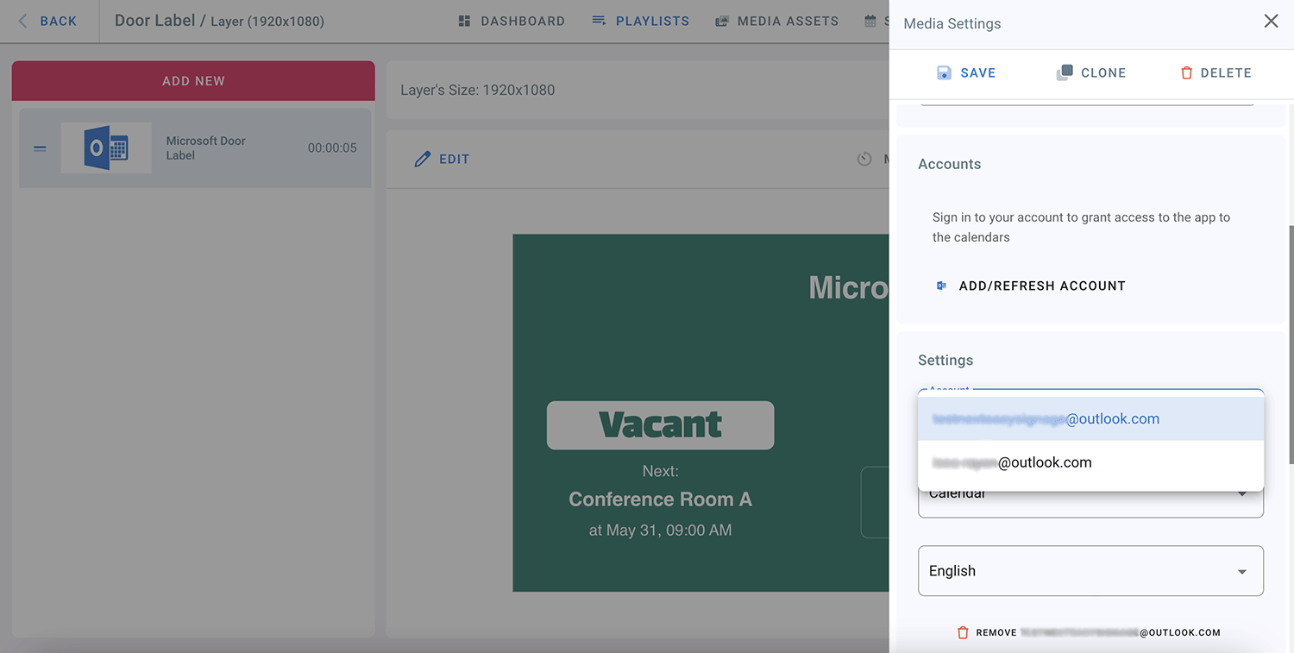1294x653 pixels.
Task: Click the Outlook calendar thumbnail in playlist
Action: coord(106,148)
